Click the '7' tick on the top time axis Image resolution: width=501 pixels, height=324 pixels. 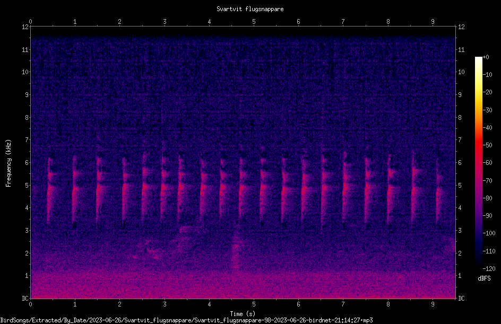343,22
